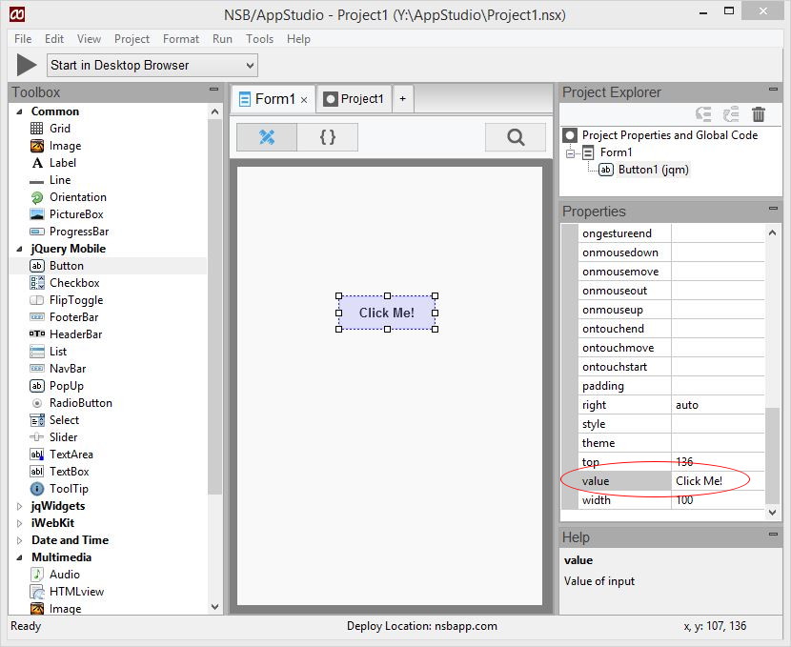Select the ToolTip control icon
This screenshot has height=647, width=791.
pyautogui.click(x=37, y=489)
